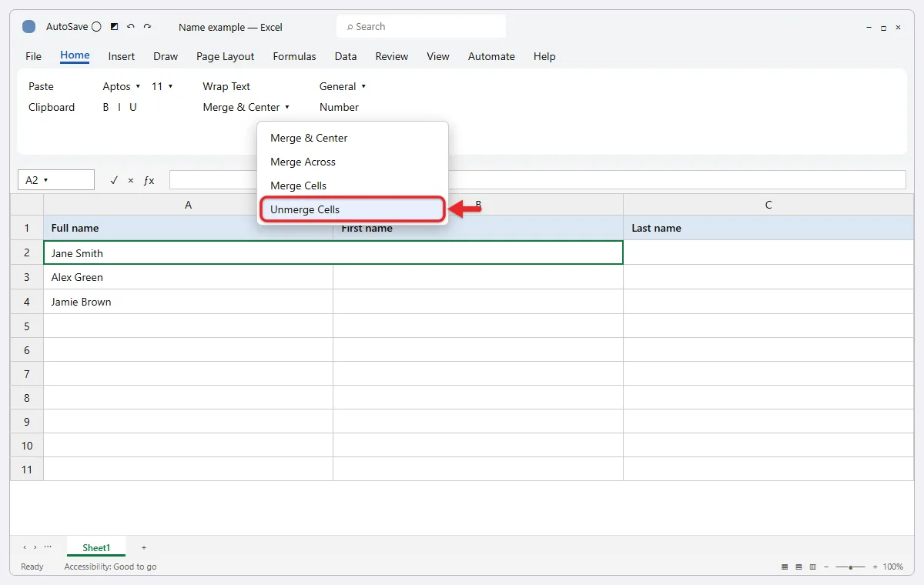Select the cell containing Full name
This screenshot has height=585, width=924.
(x=188, y=228)
